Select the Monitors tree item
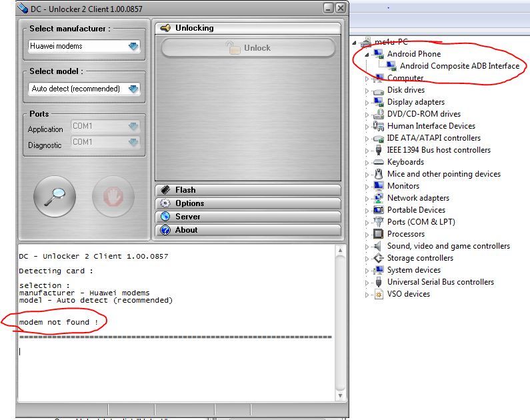The height and width of the screenshot is (420, 530). click(x=403, y=186)
